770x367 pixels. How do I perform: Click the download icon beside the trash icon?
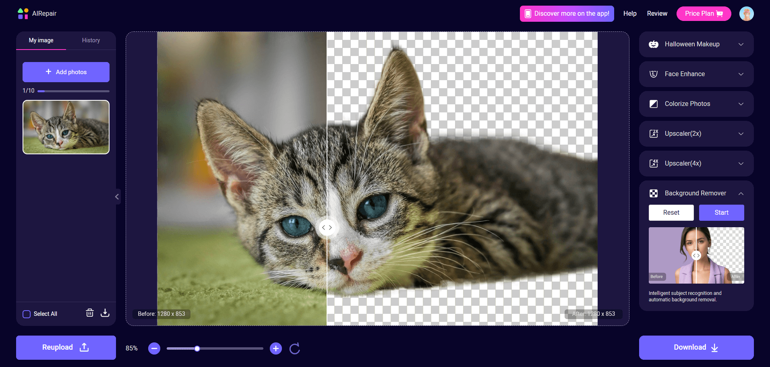pos(105,313)
